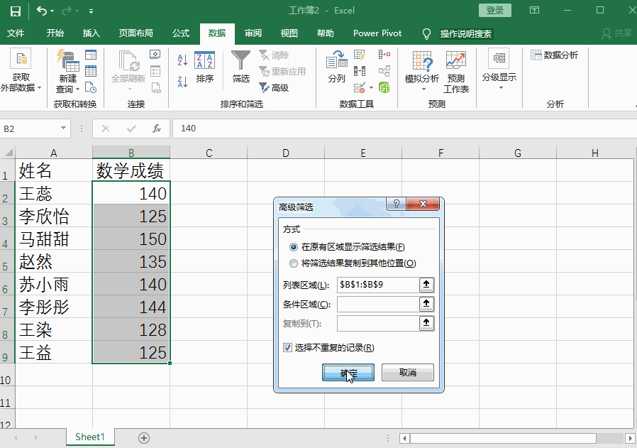Toggle the unique records only checkbox (选择不重复的记录)
This screenshot has width=637, height=448.
point(287,348)
